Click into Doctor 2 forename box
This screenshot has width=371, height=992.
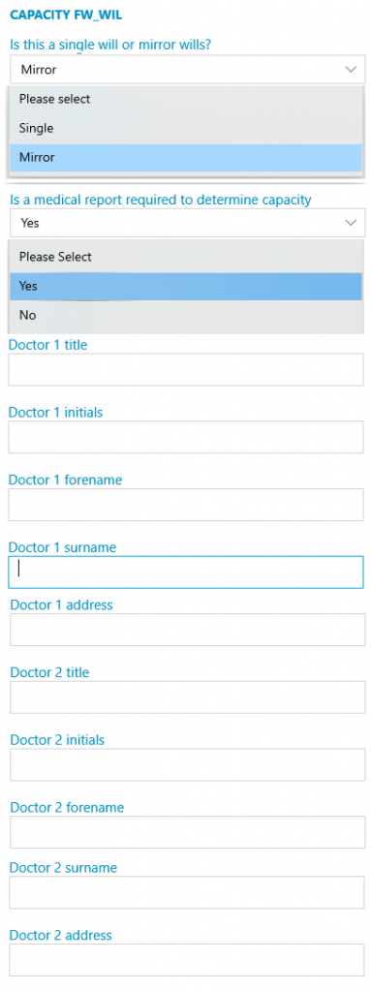pos(187,832)
